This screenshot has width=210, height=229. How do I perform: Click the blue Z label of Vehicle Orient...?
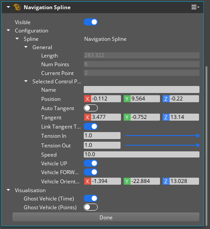pyautogui.click(x=166, y=181)
